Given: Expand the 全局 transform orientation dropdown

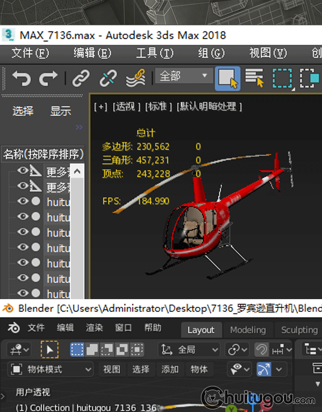Looking at the screenshot, I should [189, 350].
